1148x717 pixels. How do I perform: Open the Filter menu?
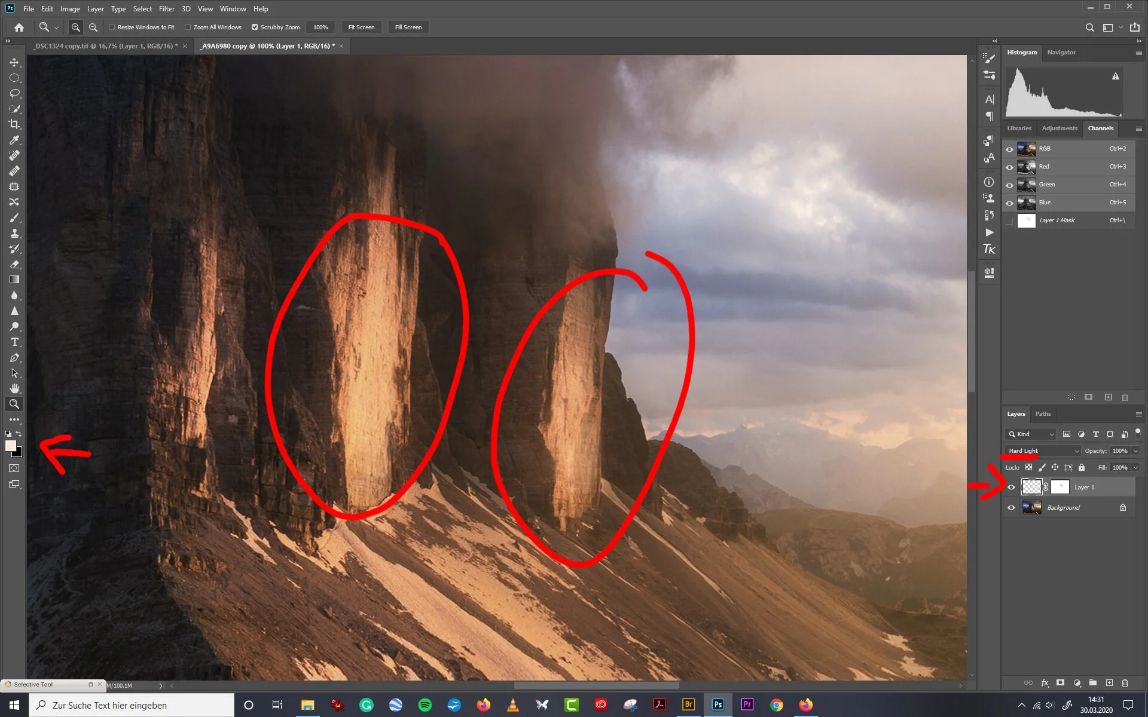click(166, 8)
